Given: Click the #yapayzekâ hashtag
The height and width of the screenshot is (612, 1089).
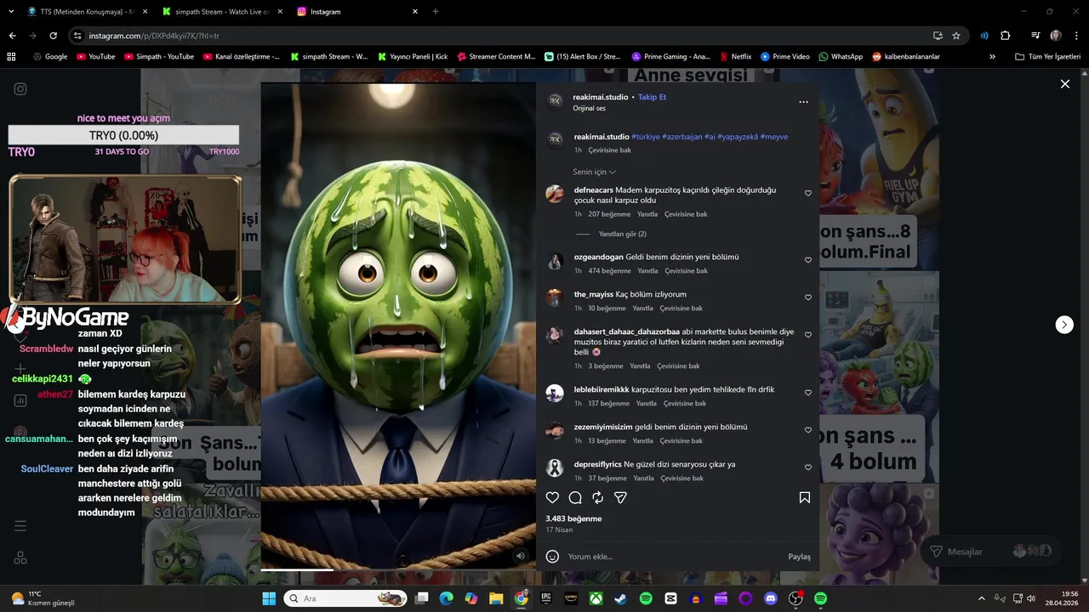Looking at the screenshot, I should [737, 137].
